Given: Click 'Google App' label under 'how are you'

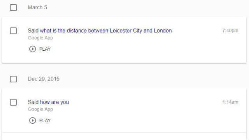Looking at the screenshot, I should pos(40,109).
